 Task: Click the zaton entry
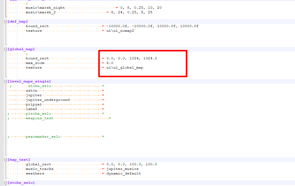(x=32, y=91)
